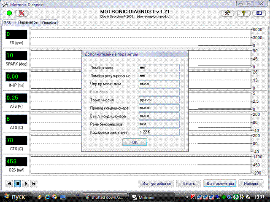The width and height of the screenshot is (270, 202).
Task: Click the lightning bolt quick launch icon
Action: 40,197
